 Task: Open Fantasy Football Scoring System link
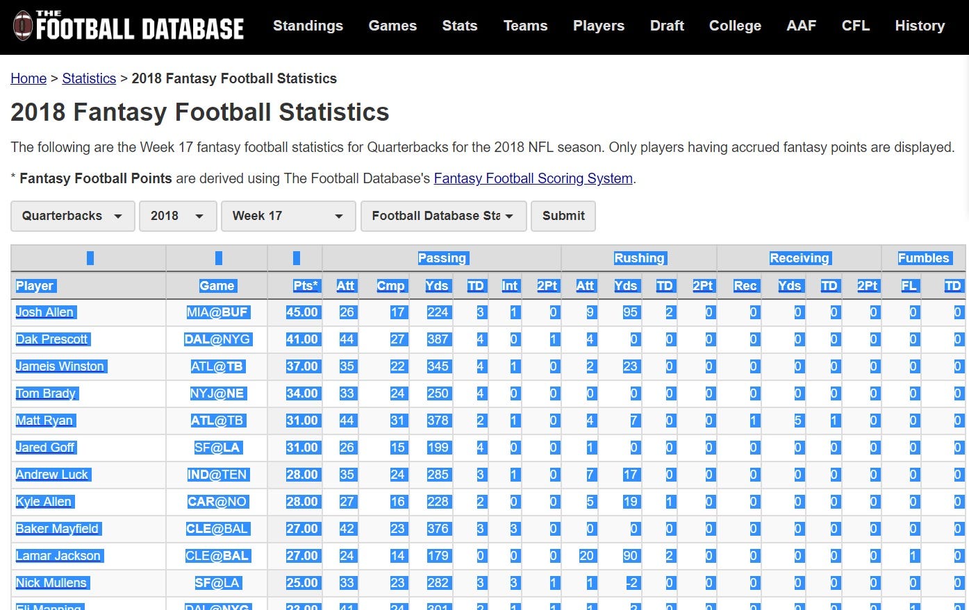[533, 178]
